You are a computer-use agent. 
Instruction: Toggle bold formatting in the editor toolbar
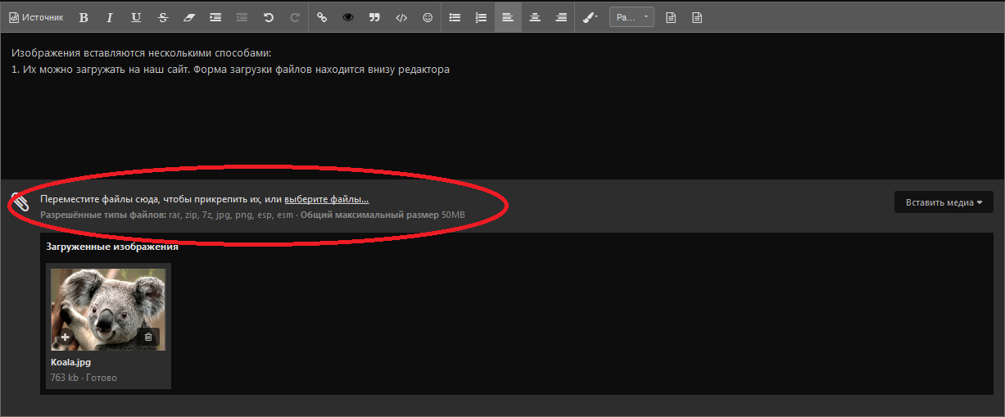pos(84,17)
